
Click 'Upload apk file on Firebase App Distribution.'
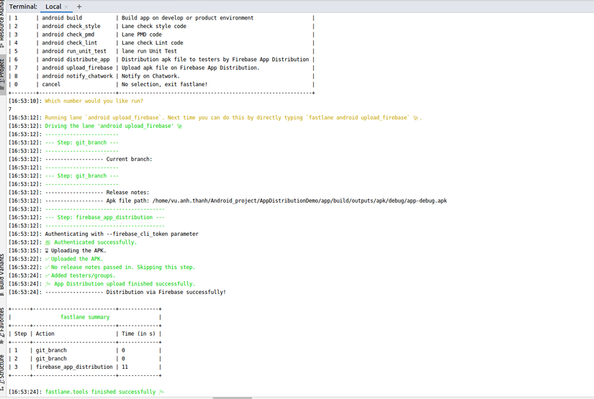pos(190,68)
